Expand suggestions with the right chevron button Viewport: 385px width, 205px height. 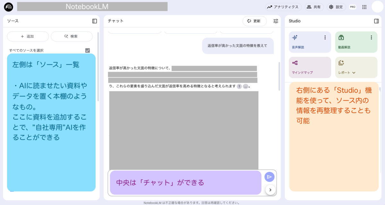(x=270, y=190)
